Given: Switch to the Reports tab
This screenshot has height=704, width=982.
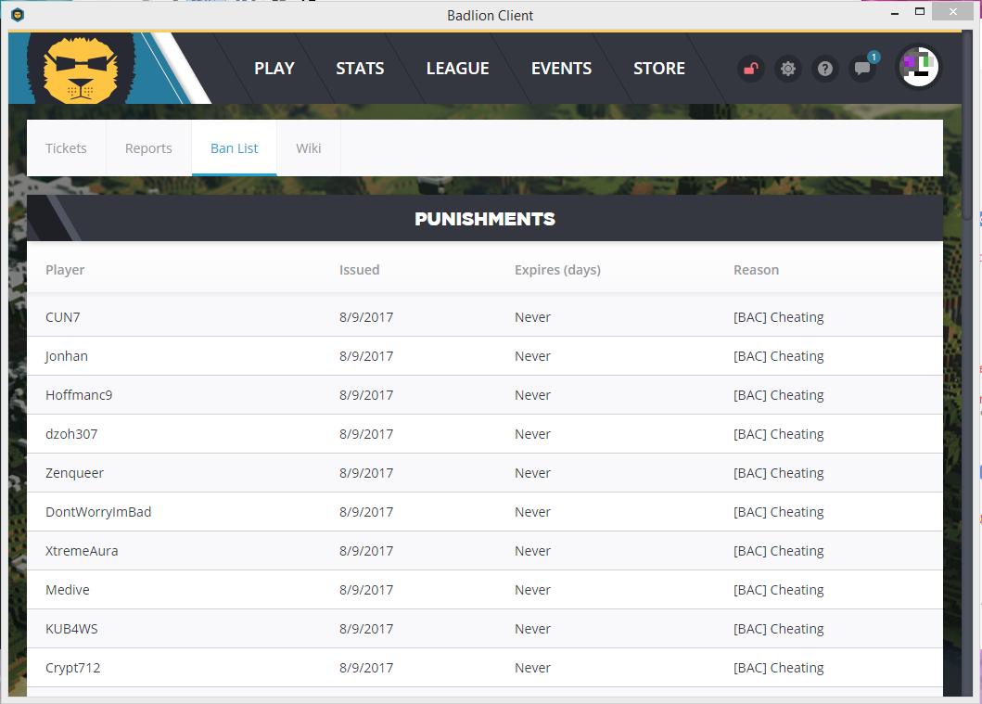Looking at the screenshot, I should click(148, 148).
